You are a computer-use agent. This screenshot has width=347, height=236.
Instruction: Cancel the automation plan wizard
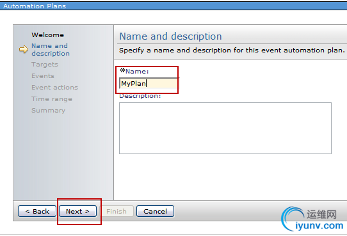155,211
